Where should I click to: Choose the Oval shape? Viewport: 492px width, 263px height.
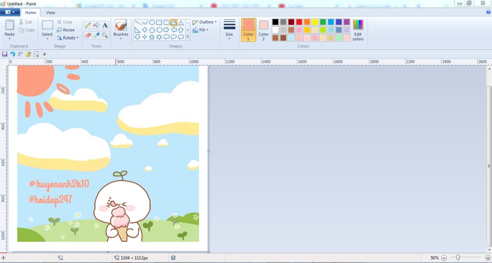tap(152, 23)
